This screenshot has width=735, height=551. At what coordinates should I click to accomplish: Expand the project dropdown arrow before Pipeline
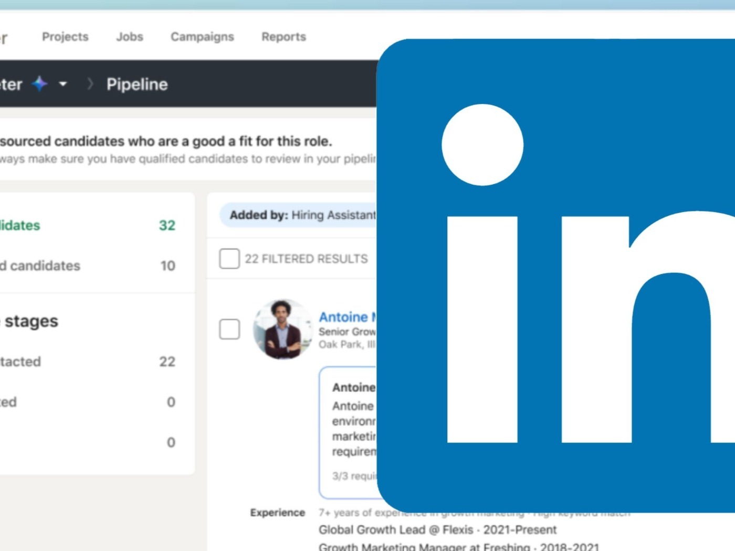point(63,84)
